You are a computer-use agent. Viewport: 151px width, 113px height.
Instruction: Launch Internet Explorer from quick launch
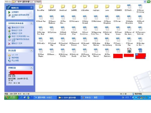pyautogui.click(x=22, y=98)
